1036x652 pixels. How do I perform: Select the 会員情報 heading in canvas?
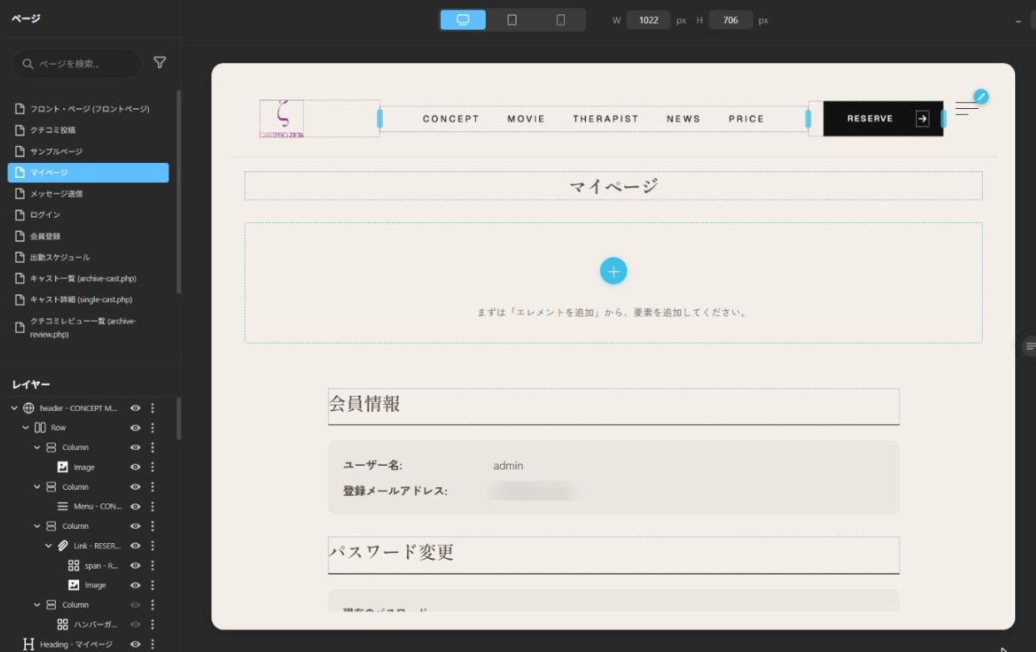[613, 406]
